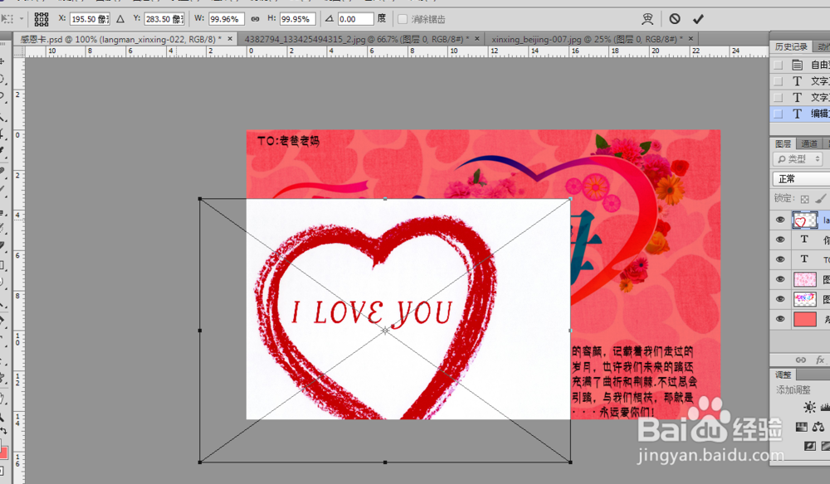Close the xinxing_beijing-007.jpg tab

(x=691, y=39)
